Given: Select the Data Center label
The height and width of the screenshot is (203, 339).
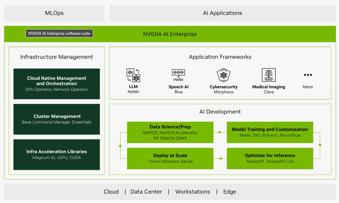Looking at the screenshot, I should pos(146,191).
